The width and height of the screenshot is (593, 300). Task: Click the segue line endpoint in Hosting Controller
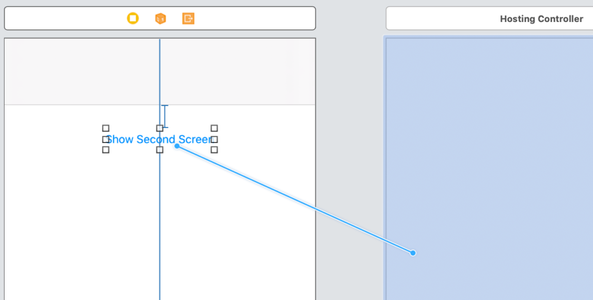click(413, 253)
